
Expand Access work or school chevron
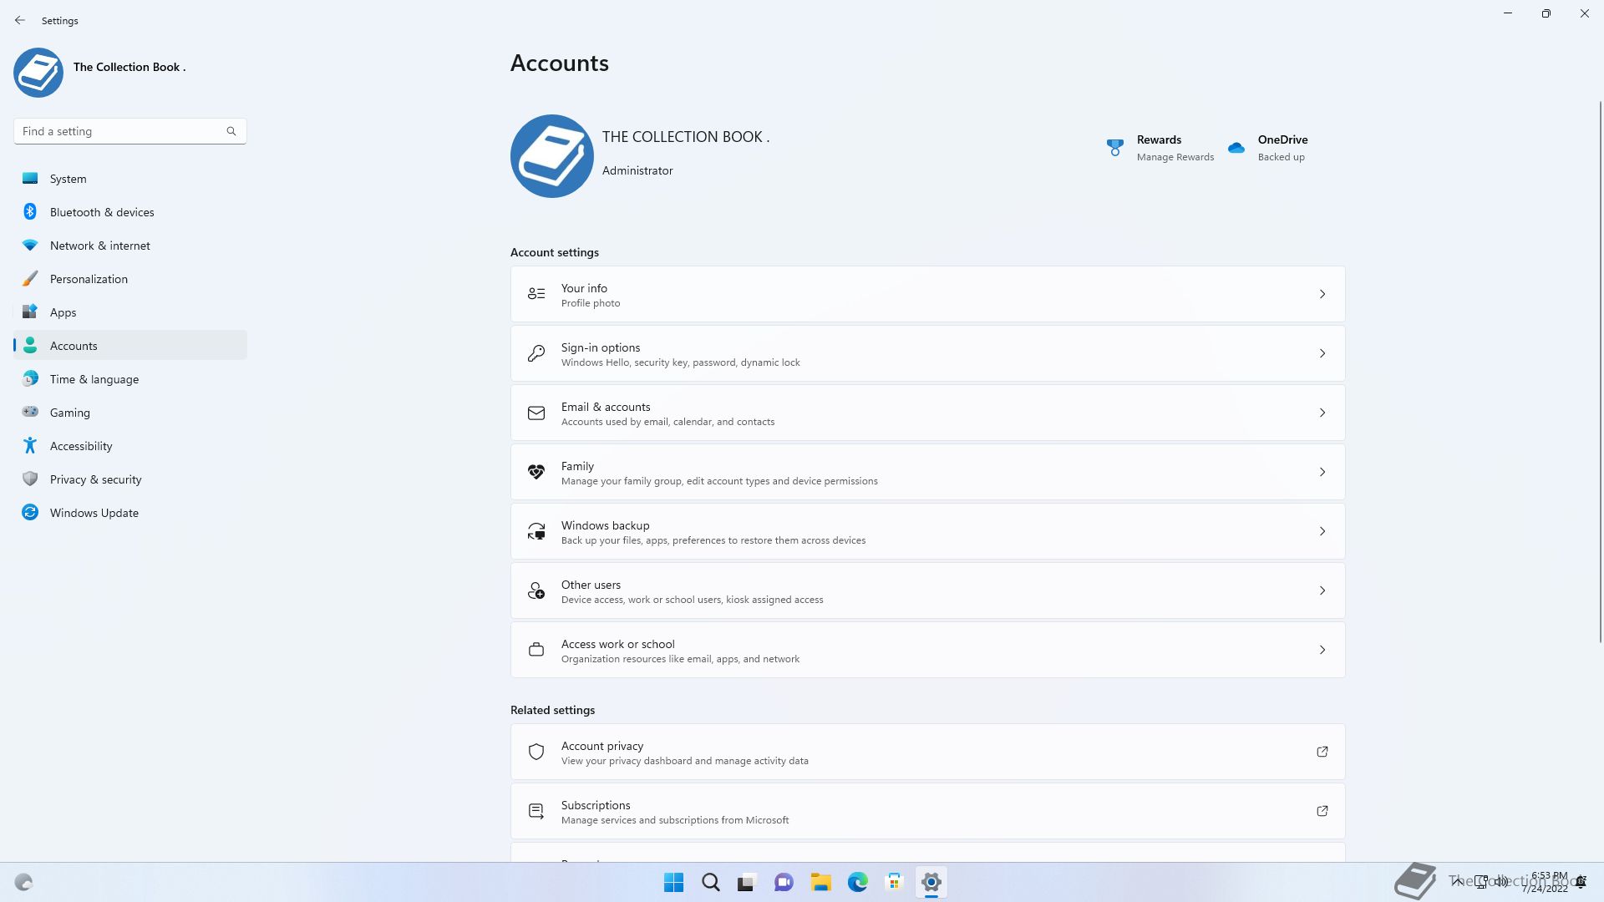tap(1322, 650)
